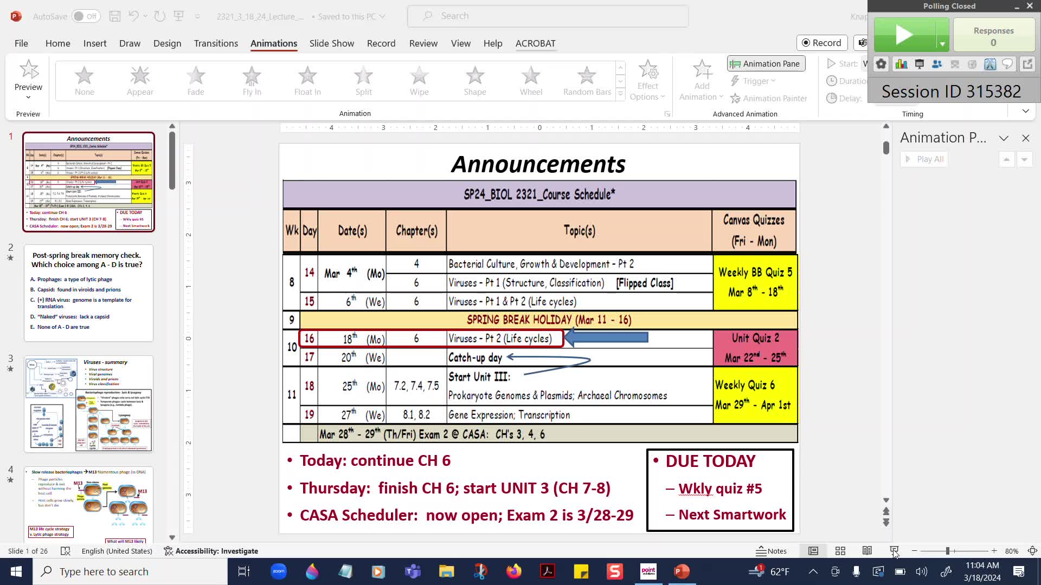Open the Transitions ribbon tab
This screenshot has height=585, width=1041.
pos(216,43)
